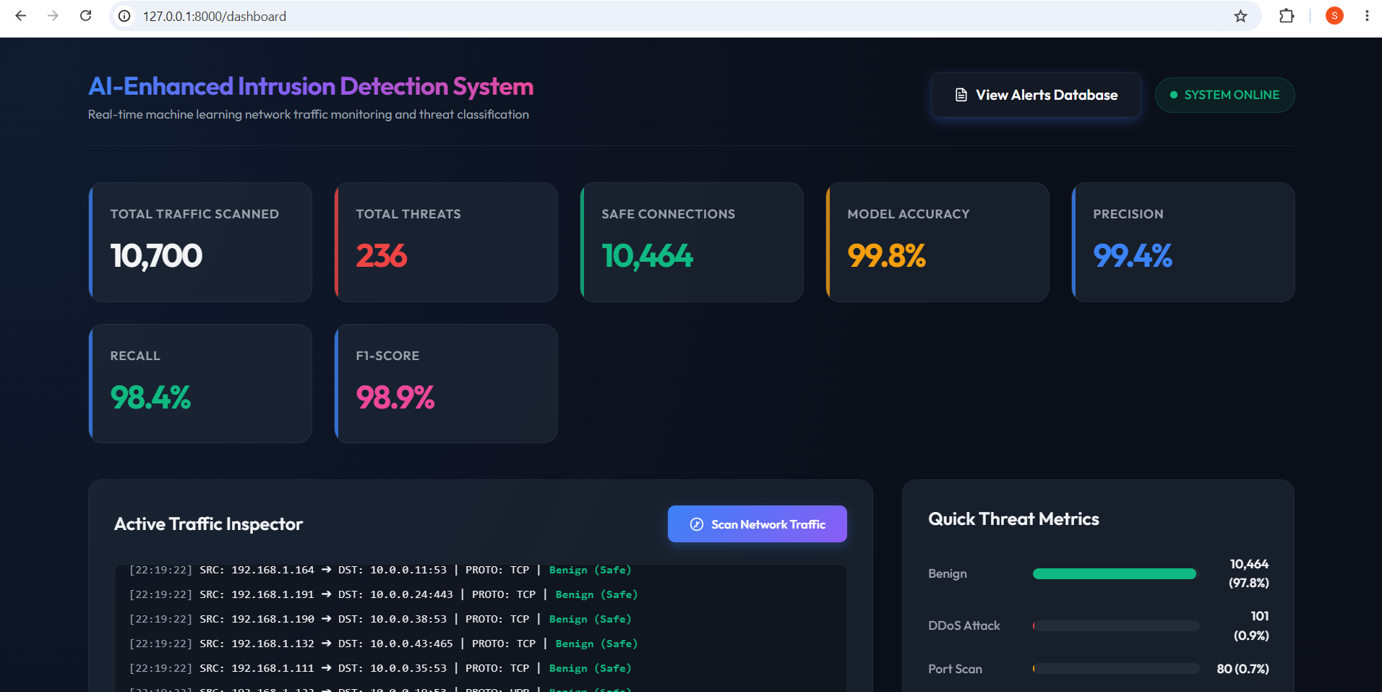Click the Benign count 10,464 (97.8%)
Viewport: 1382px width, 692px height.
(1249, 573)
